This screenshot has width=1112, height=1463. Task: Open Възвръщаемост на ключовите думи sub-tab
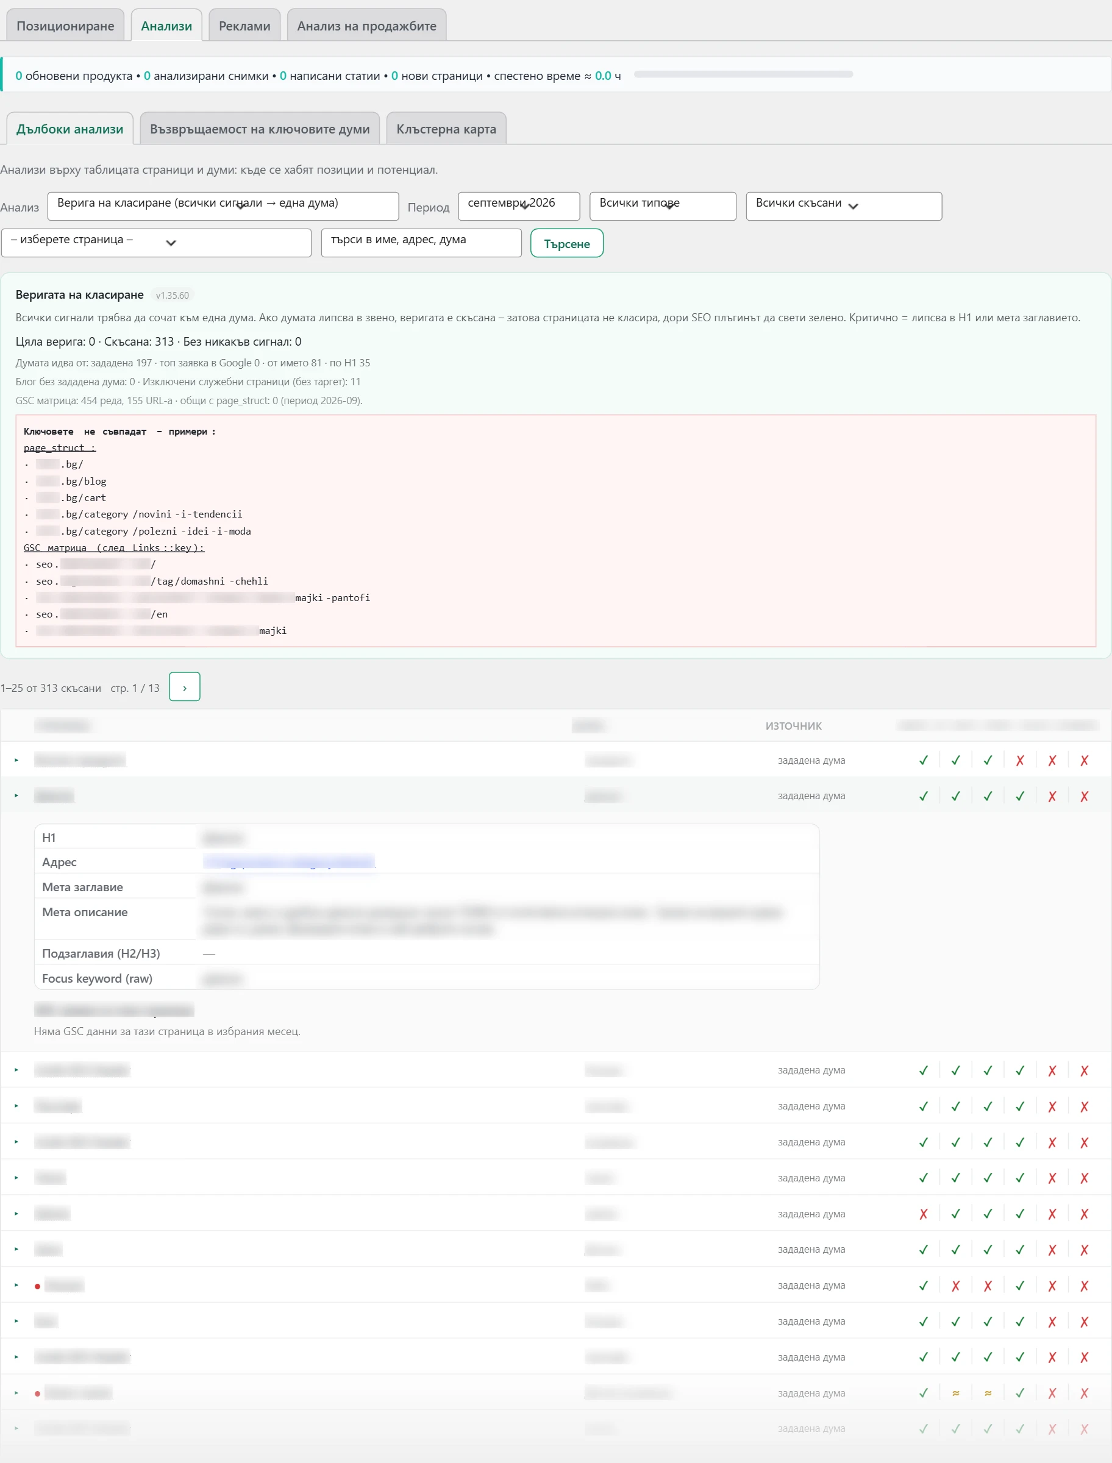pos(260,129)
